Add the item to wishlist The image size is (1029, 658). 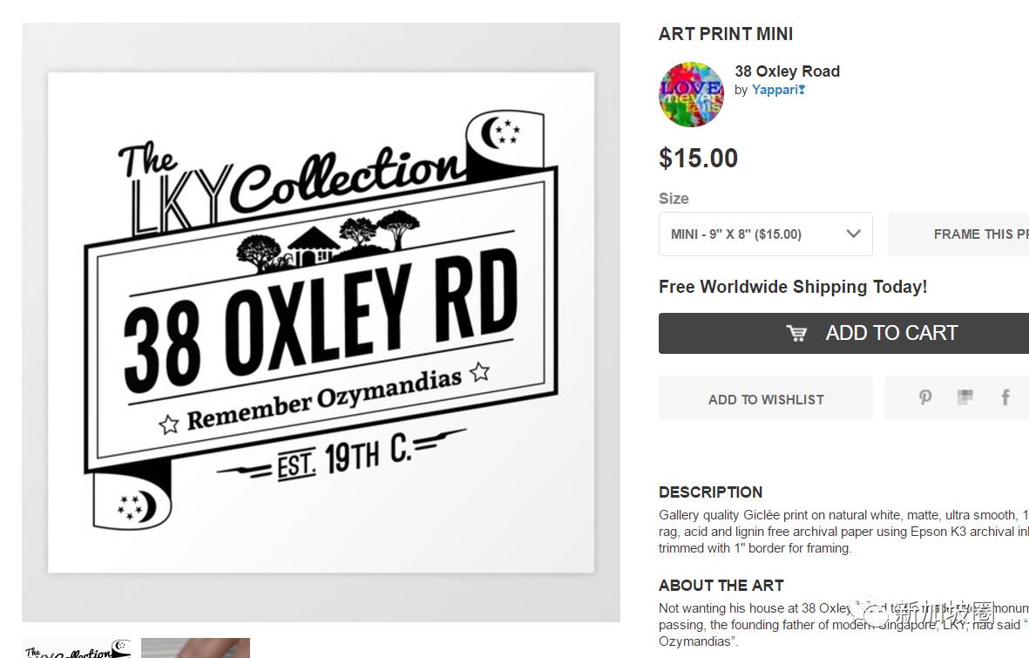click(766, 397)
